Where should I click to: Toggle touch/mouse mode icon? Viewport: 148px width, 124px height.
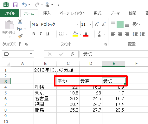pos(48,5)
